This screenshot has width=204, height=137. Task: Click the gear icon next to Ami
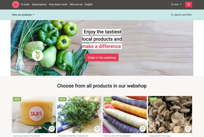(x=172, y=4)
